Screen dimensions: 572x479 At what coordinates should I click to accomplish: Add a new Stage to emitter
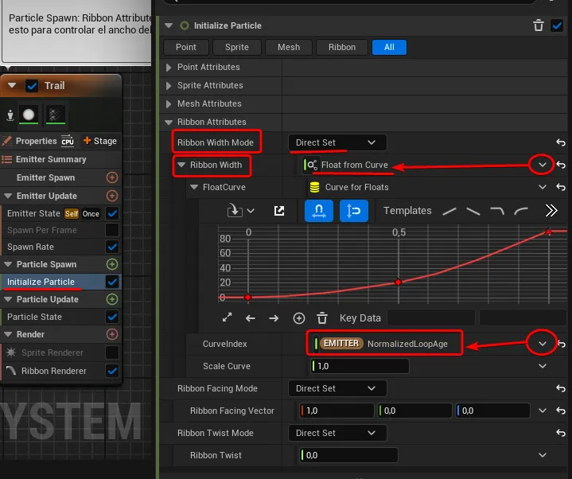pyautogui.click(x=100, y=141)
